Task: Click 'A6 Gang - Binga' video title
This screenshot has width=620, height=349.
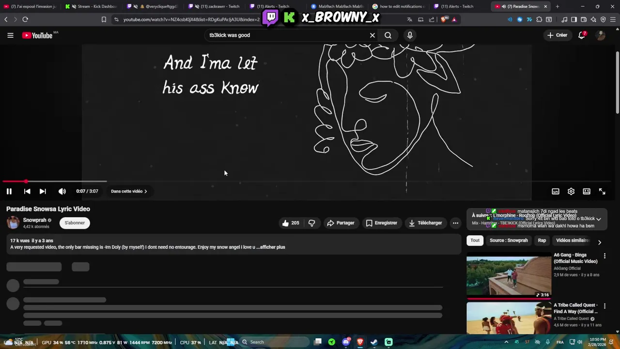Action: click(575, 258)
